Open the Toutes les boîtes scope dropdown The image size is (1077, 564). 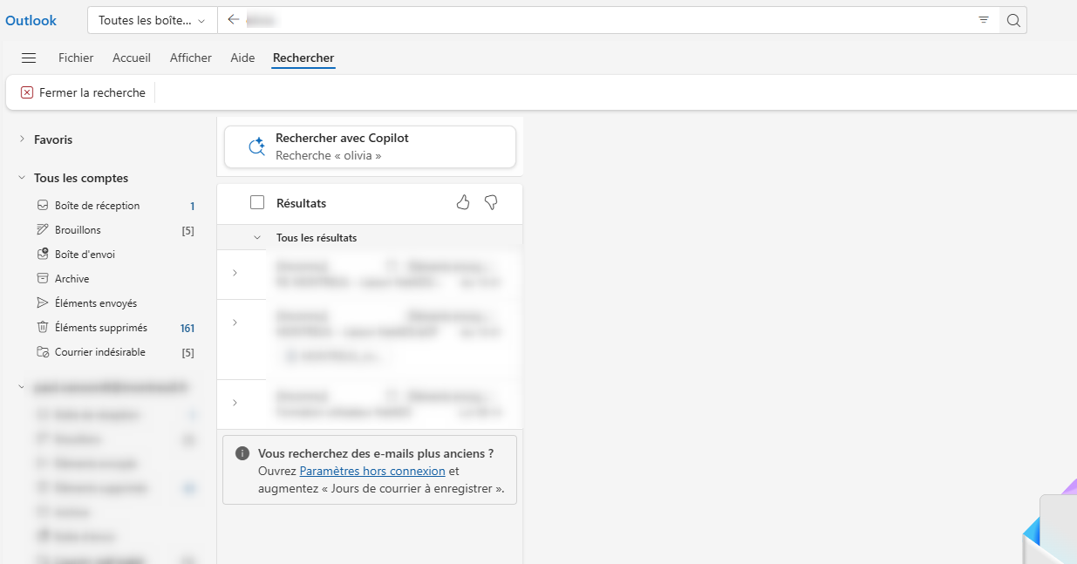153,20
